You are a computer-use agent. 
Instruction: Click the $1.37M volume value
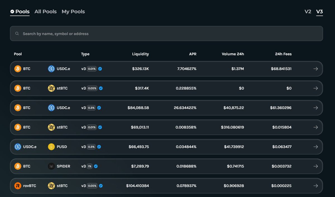click(238, 69)
